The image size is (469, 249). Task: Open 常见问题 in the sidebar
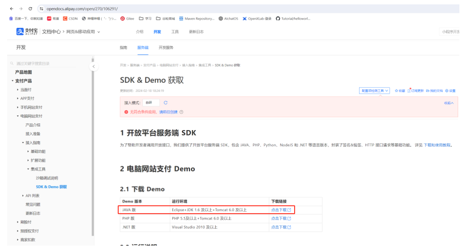click(33, 204)
